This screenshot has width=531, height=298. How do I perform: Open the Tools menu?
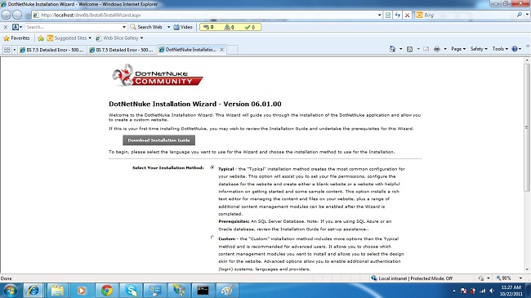[x=500, y=49]
